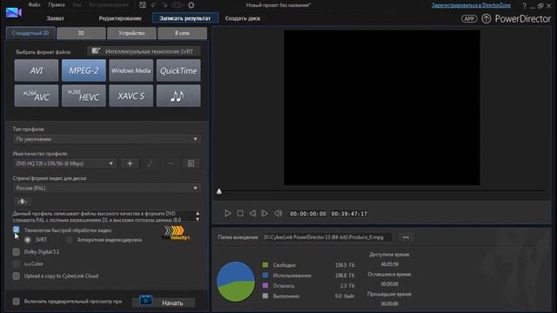Click the undo arrow icon
This screenshot has height=313, width=557.
pos(154,5)
